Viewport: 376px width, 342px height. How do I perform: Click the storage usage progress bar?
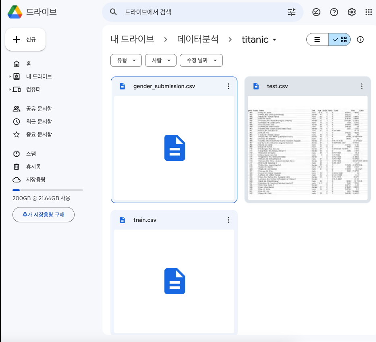click(48, 190)
